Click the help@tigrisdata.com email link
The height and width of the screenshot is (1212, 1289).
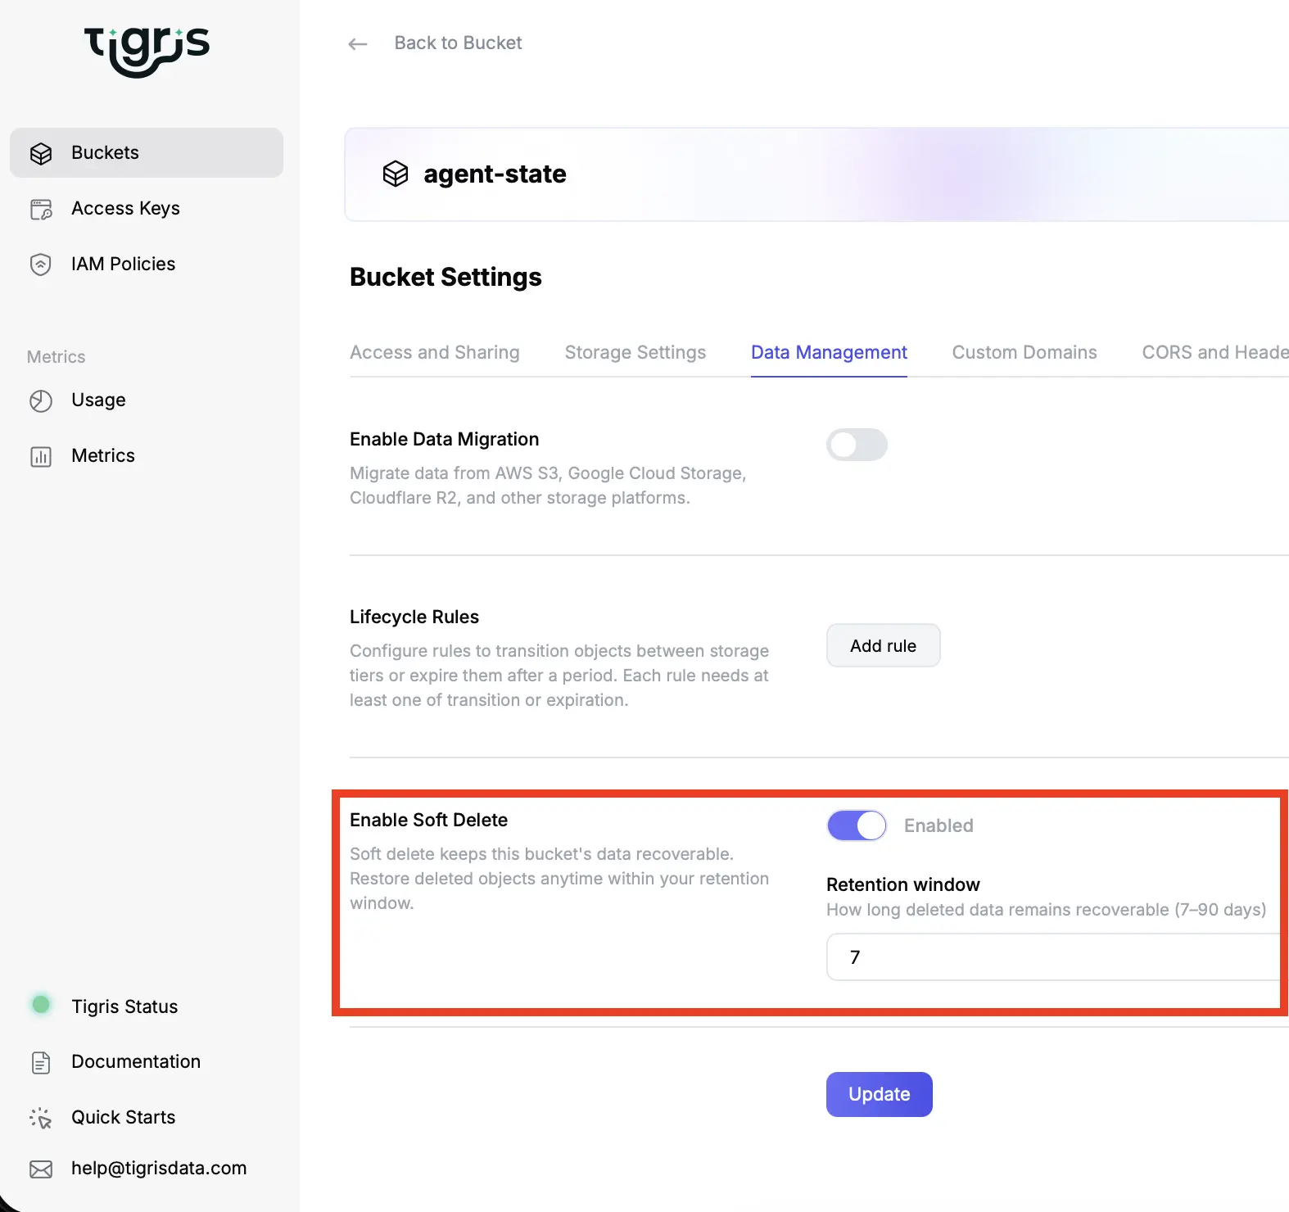tap(159, 1168)
